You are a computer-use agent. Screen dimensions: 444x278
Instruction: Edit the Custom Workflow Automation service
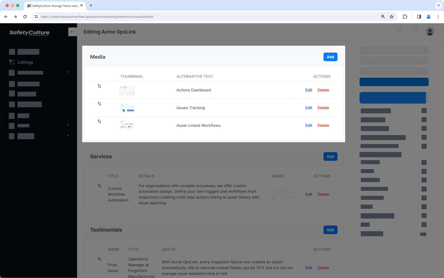[x=309, y=194]
